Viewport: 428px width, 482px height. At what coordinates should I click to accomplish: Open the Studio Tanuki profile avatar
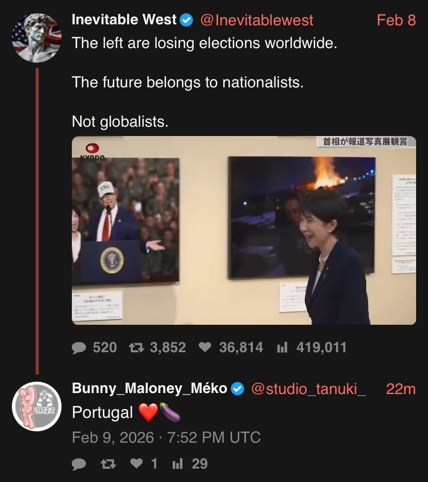pos(37,406)
